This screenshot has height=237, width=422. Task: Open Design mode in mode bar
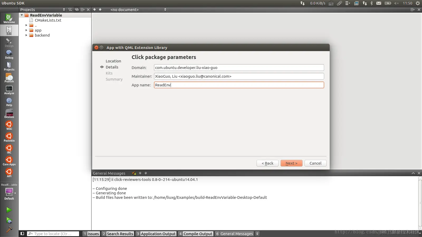tap(9, 42)
